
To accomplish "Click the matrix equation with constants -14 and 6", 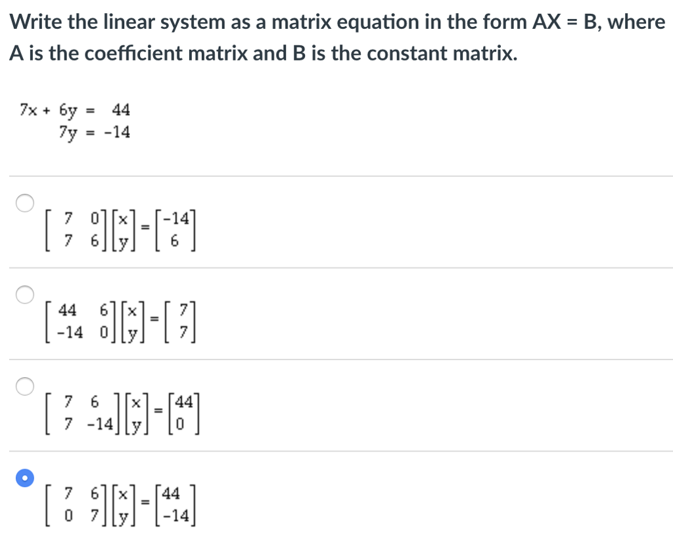I will (122, 229).
